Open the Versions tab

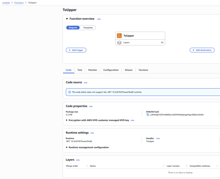(143, 70)
